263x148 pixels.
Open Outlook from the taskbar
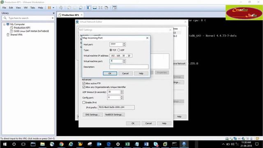[x=99, y=144]
